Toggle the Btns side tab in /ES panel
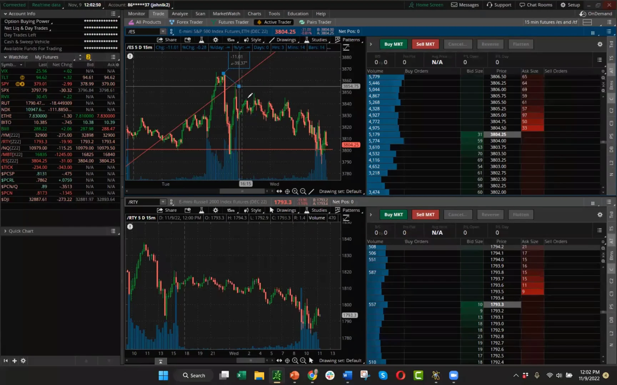Screen dimensions: 617x385 611,85
